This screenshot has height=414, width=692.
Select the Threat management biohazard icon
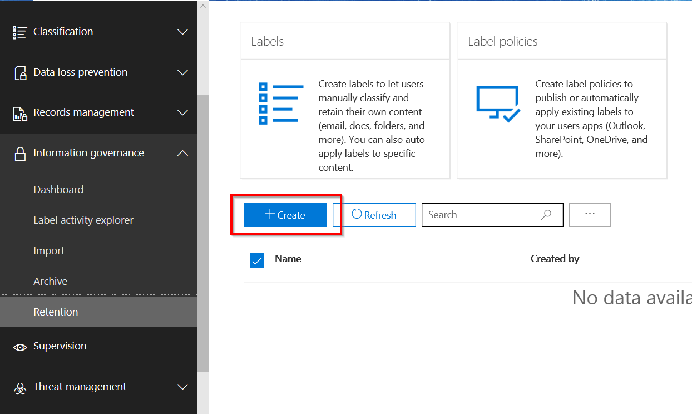coord(19,387)
